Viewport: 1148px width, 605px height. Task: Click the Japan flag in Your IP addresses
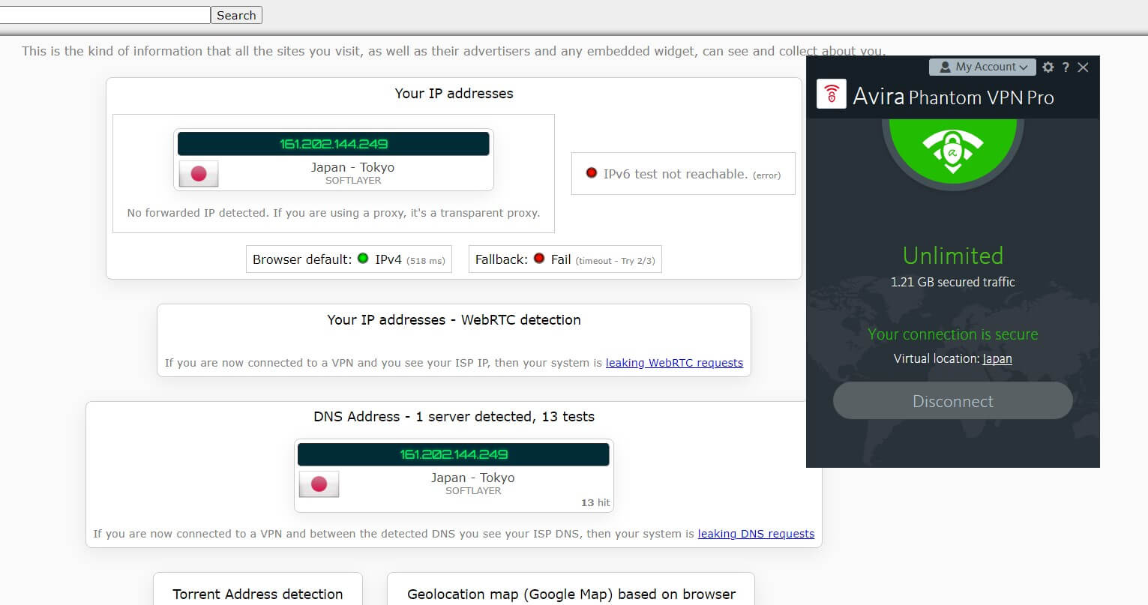point(199,174)
